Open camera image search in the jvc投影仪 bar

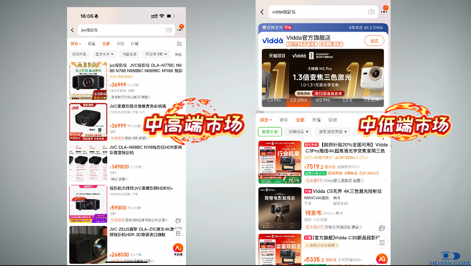[x=169, y=30]
